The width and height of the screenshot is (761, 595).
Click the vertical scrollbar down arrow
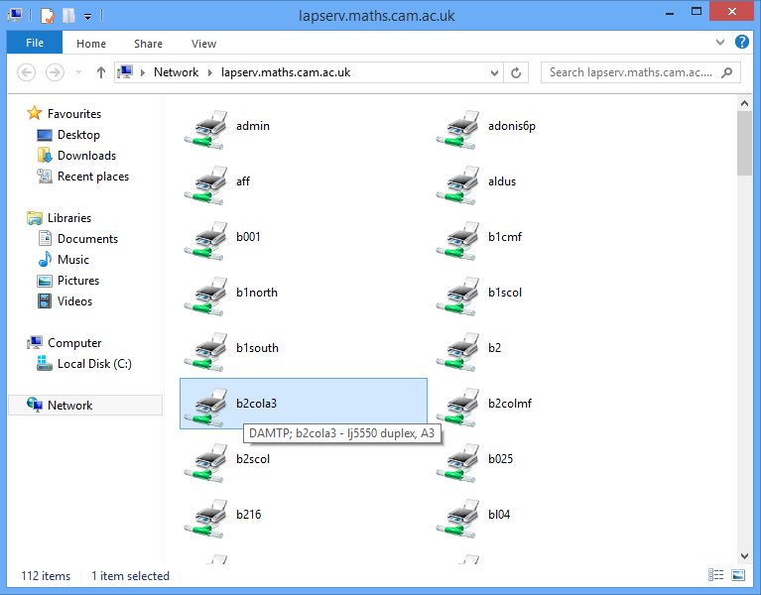click(x=744, y=555)
